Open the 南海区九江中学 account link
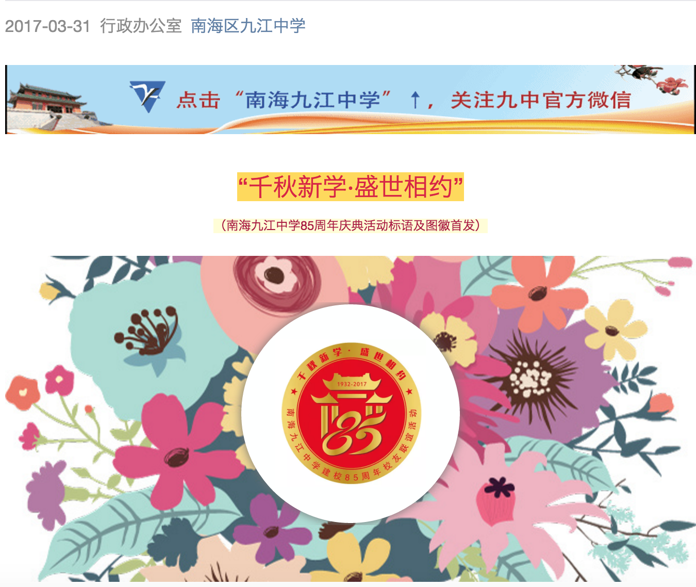Viewport: 696px width, 587px height. [248, 26]
